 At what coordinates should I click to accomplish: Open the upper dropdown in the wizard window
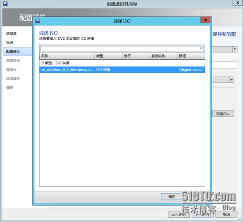tap(235, 49)
